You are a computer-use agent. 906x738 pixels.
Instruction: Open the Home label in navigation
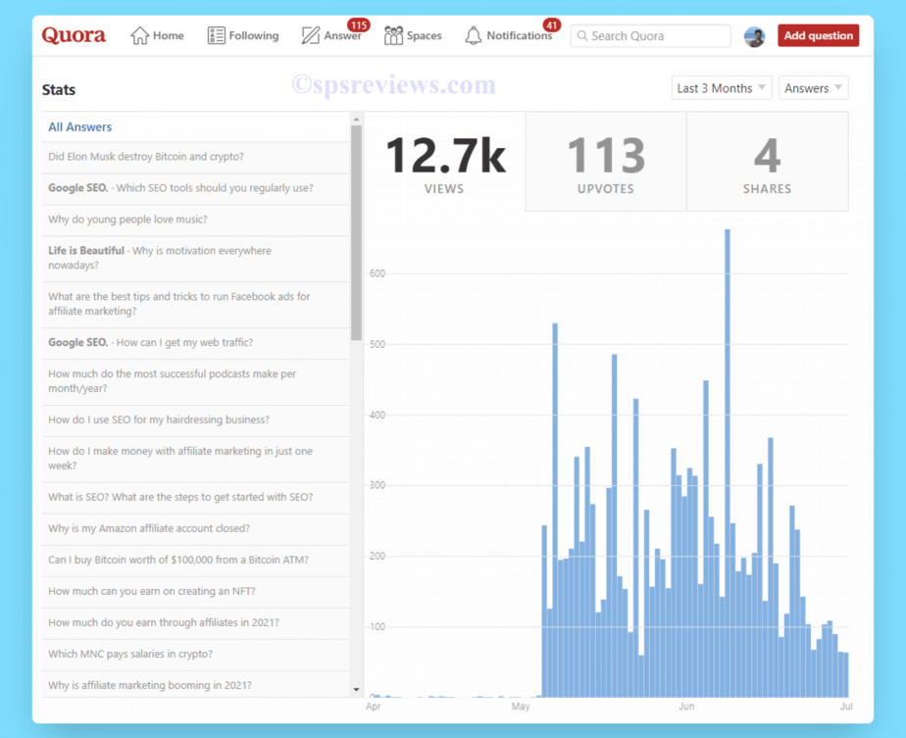pyautogui.click(x=168, y=36)
